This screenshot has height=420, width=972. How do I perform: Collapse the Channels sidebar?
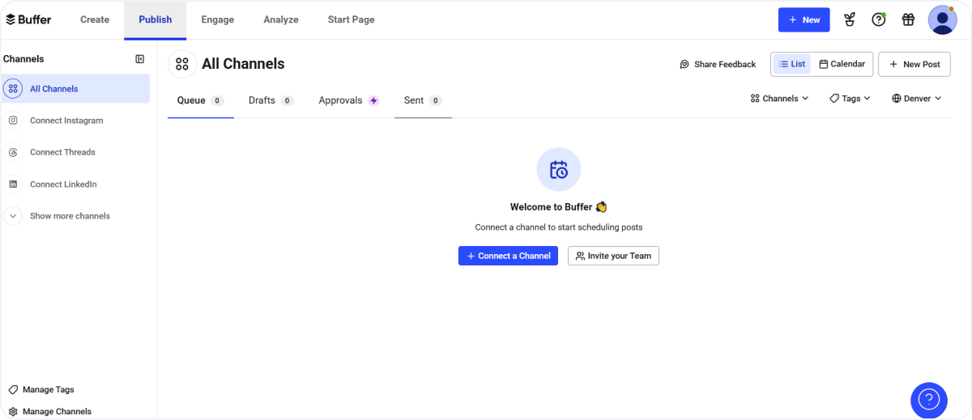click(x=139, y=59)
